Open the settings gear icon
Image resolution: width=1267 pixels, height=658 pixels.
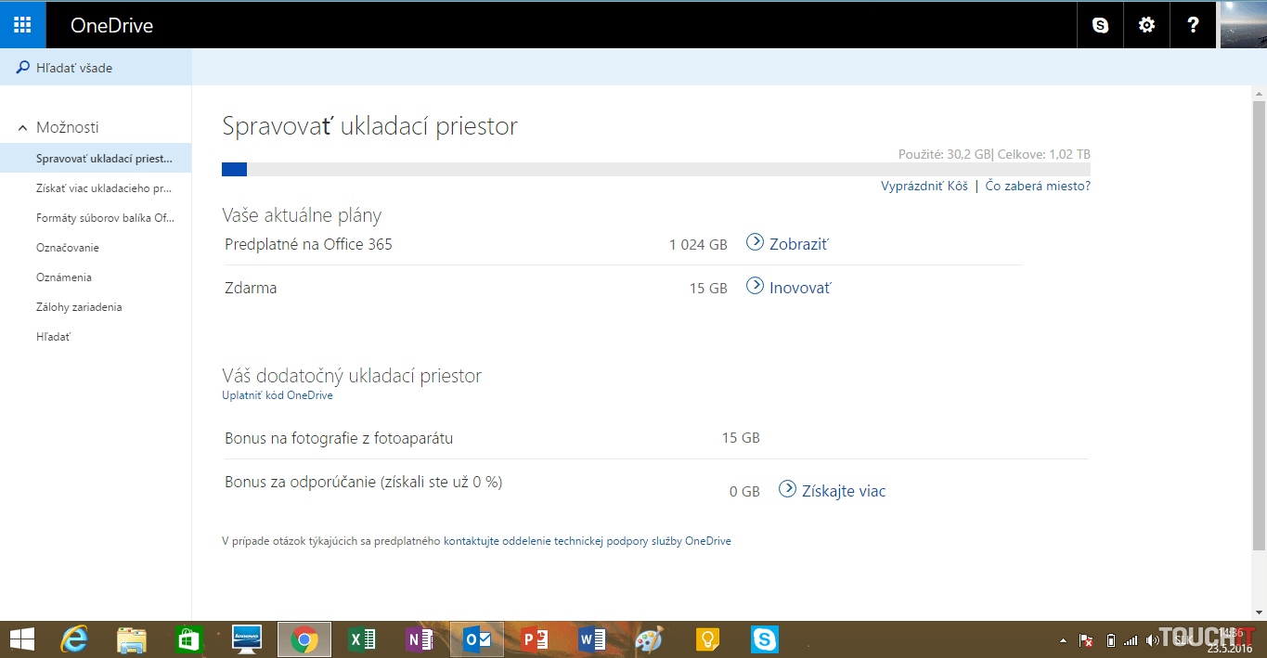click(1146, 25)
